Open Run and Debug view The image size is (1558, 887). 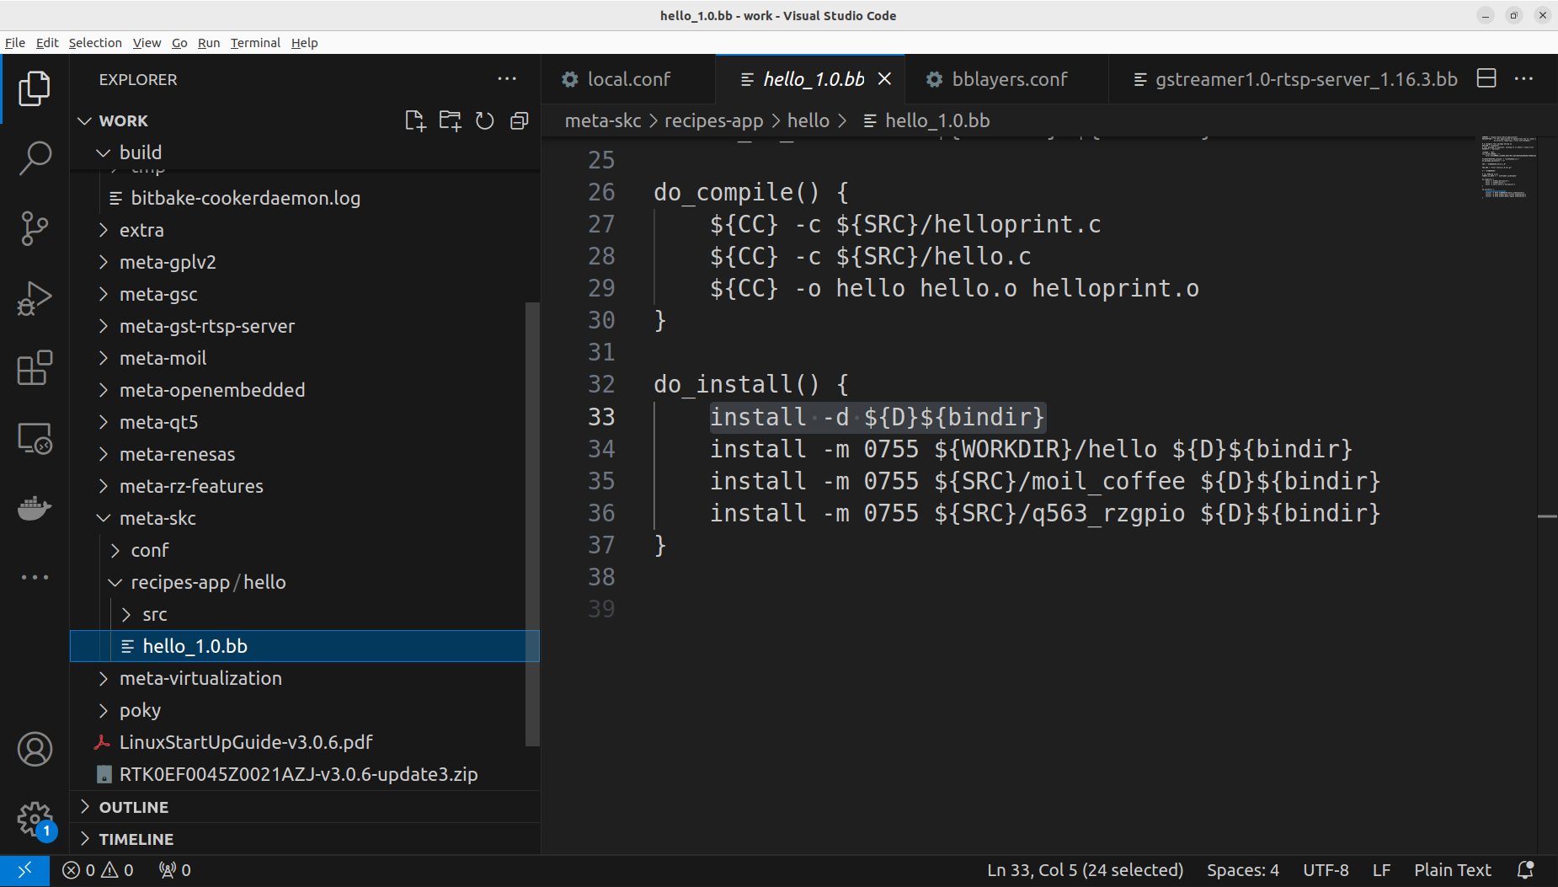pyautogui.click(x=35, y=298)
